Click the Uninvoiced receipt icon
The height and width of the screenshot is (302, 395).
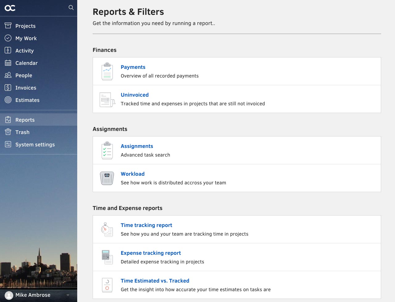point(107,99)
